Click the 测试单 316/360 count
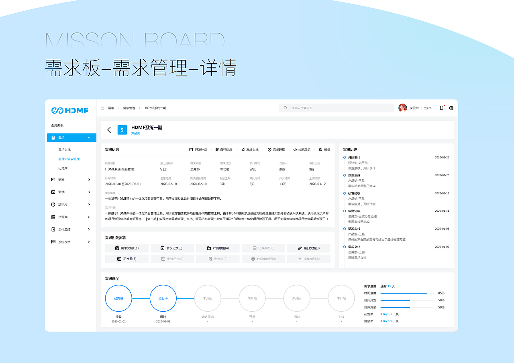The image size is (514, 363). pyautogui.click(x=387, y=321)
